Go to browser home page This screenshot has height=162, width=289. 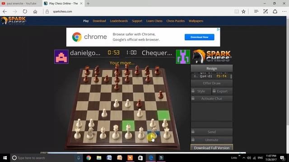coord(35,11)
